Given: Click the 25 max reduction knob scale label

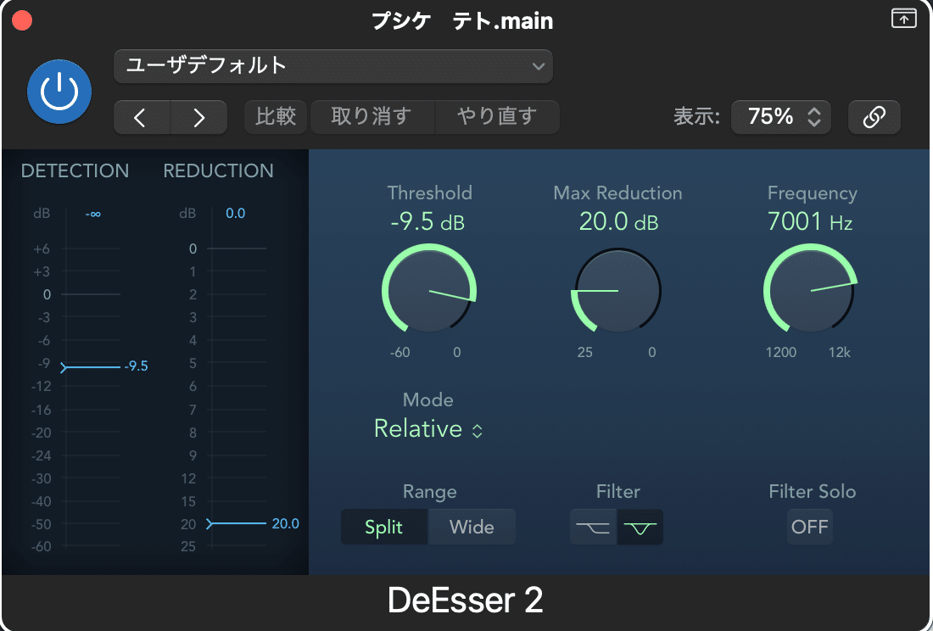Looking at the screenshot, I should pos(585,352).
